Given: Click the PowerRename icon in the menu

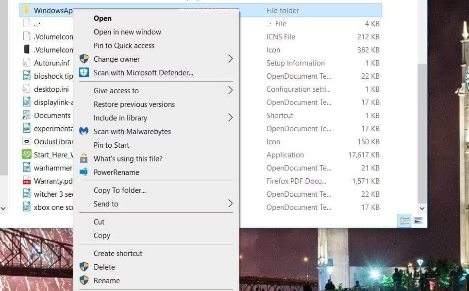Looking at the screenshot, I should [x=84, y=172].
